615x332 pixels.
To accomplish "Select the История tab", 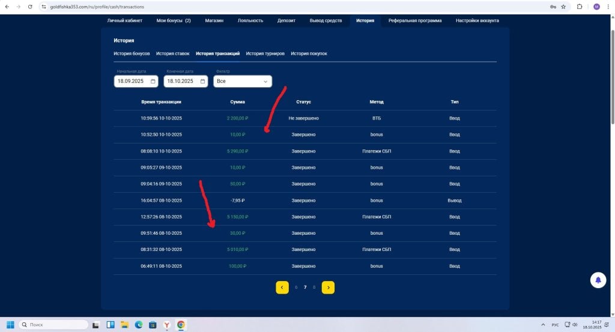I will click(x=365, y=20).
